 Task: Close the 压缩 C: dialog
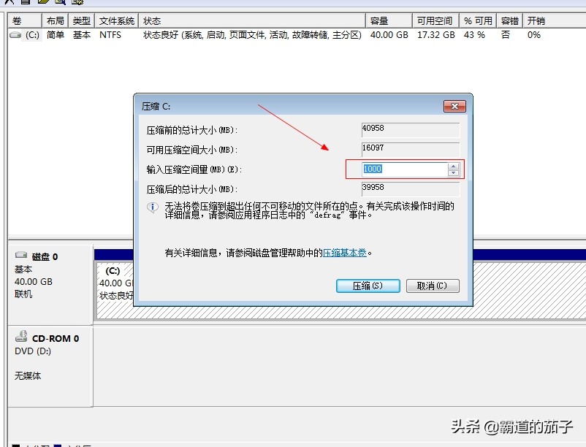coord(454,105)
